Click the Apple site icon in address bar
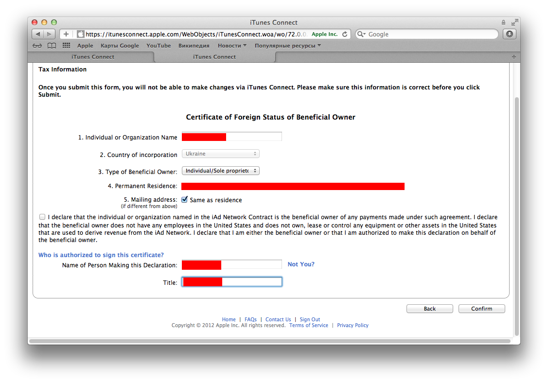This screenshot has height=383, width=548. coord(80,34)
